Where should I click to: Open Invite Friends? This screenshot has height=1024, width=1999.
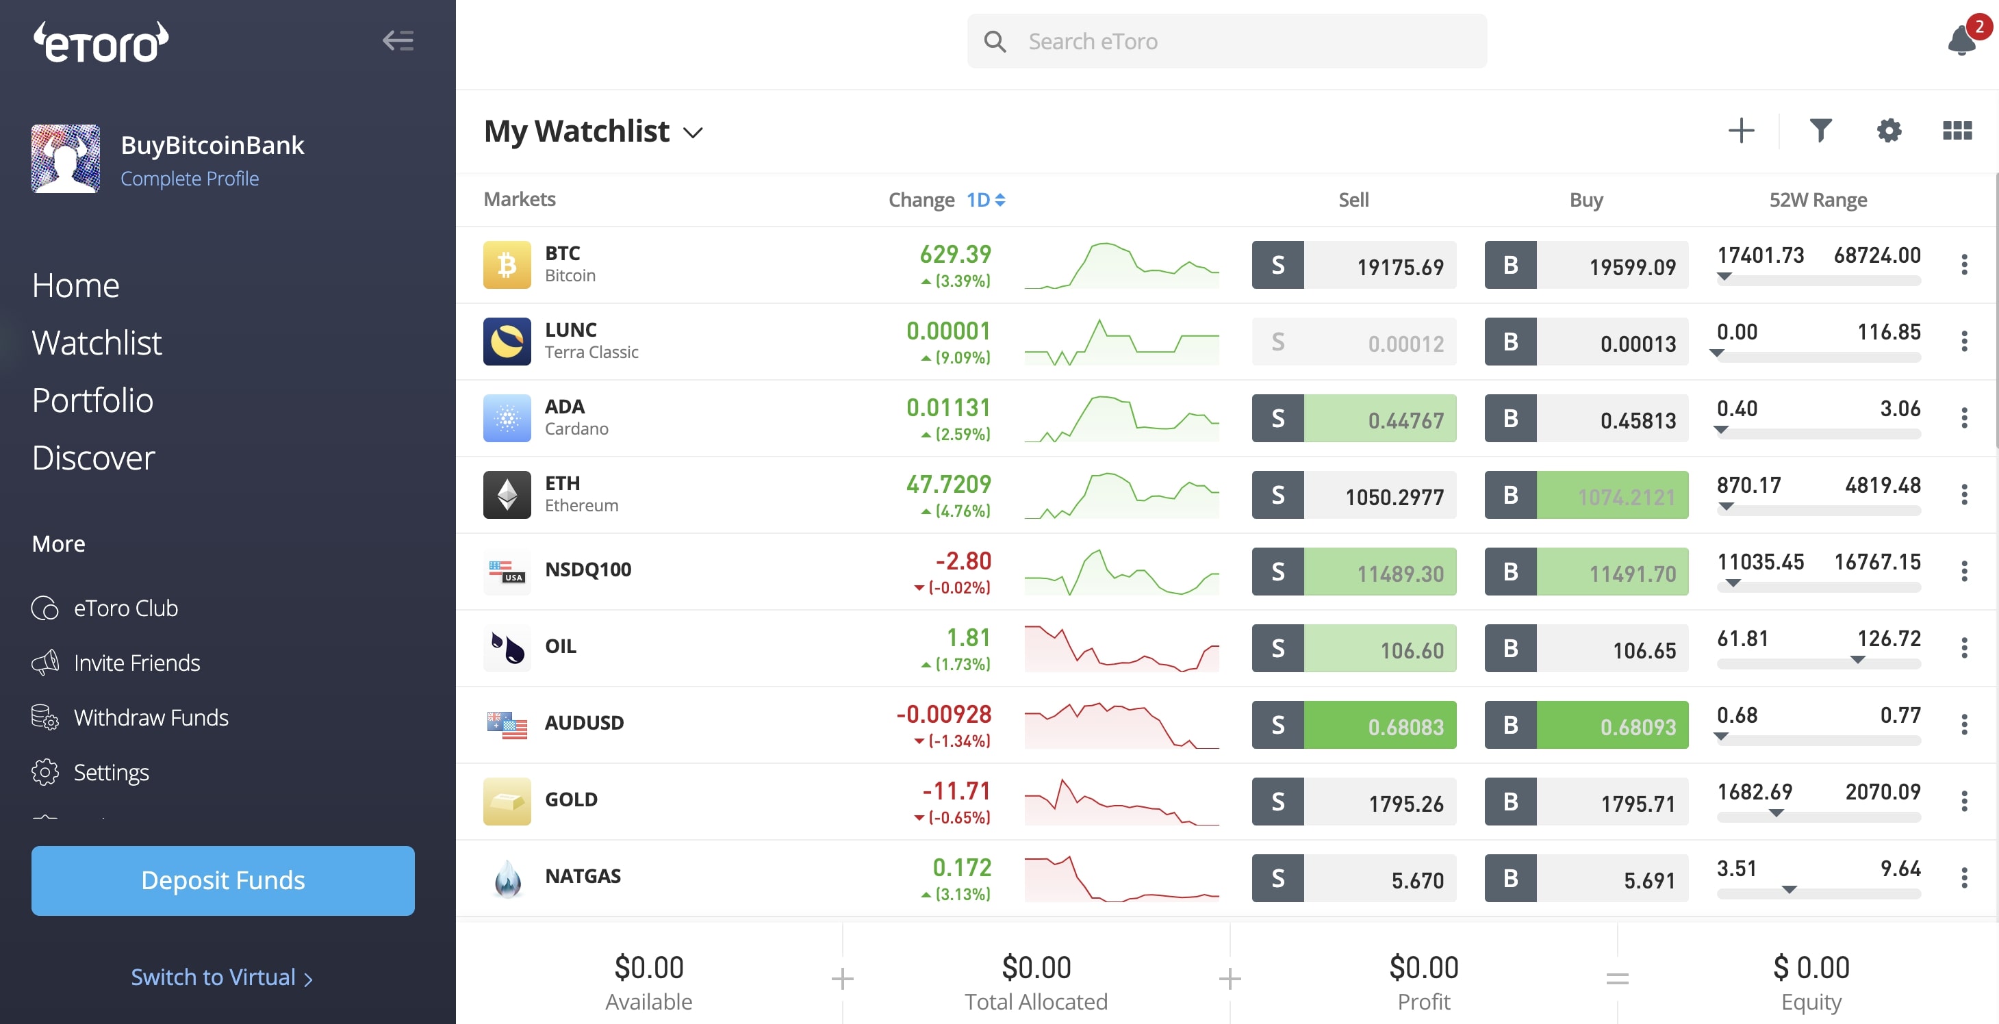(x=116, y=663)
